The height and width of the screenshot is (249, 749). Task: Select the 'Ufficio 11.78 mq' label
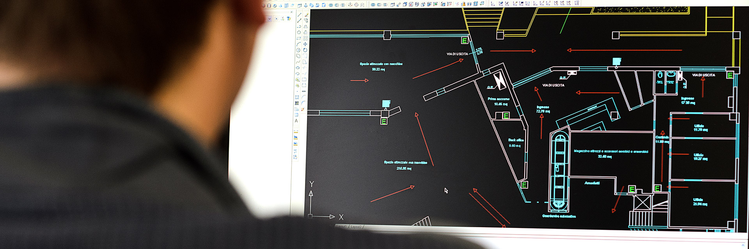click(700, 128)
